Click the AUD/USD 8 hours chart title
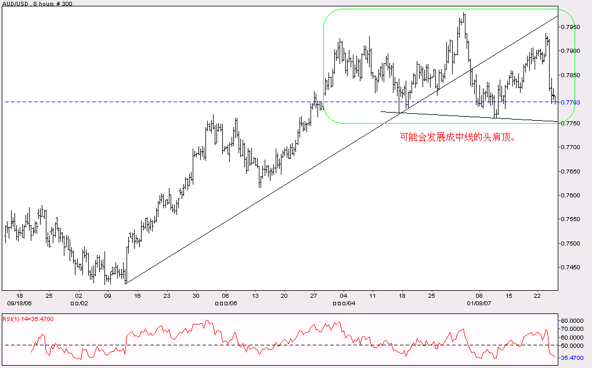592x368 pixels. [37, 3]
